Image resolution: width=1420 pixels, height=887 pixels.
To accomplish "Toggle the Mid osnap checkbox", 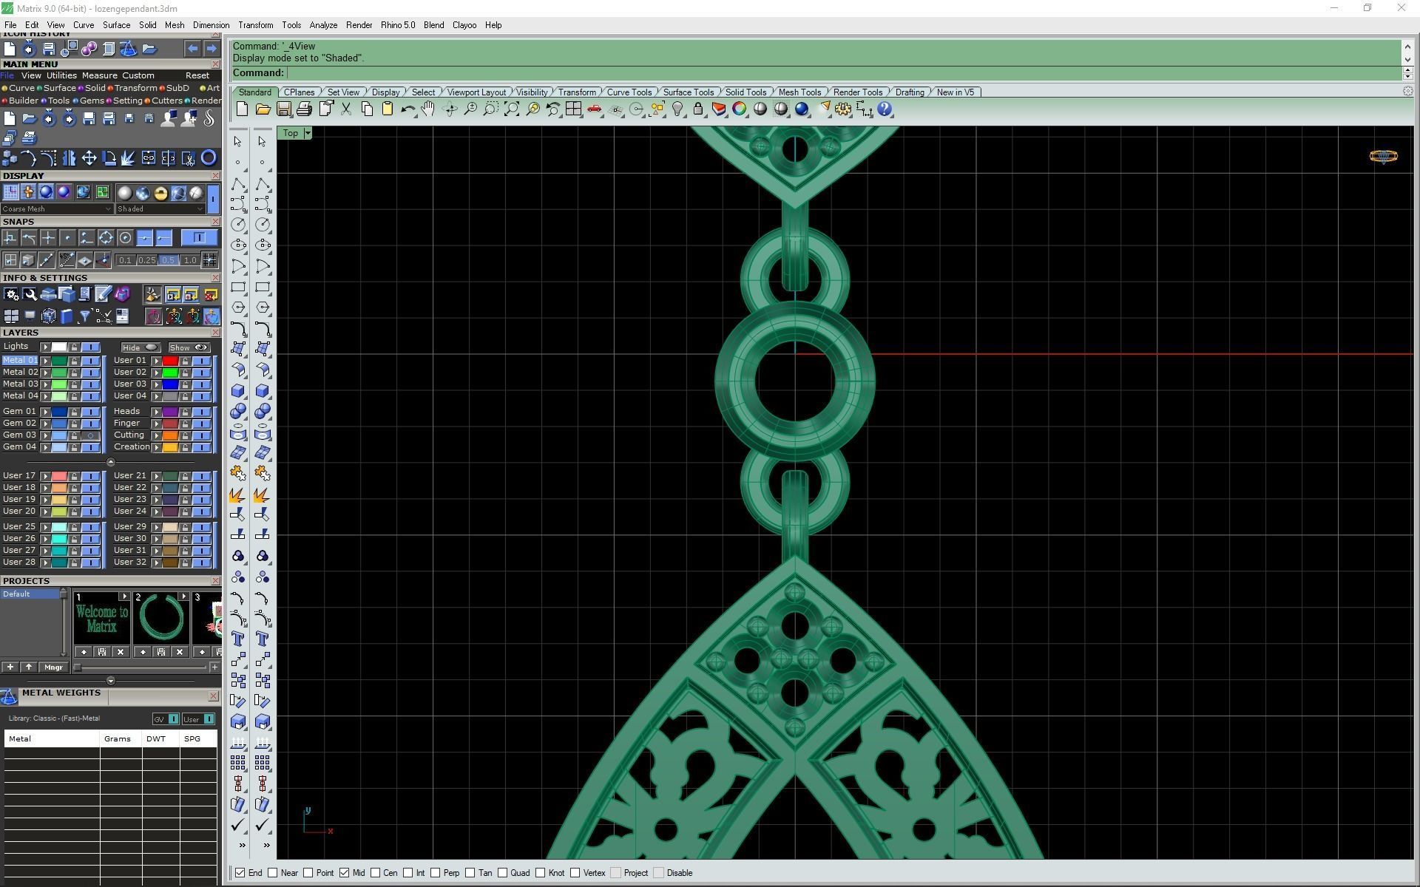I will [344, 873].
